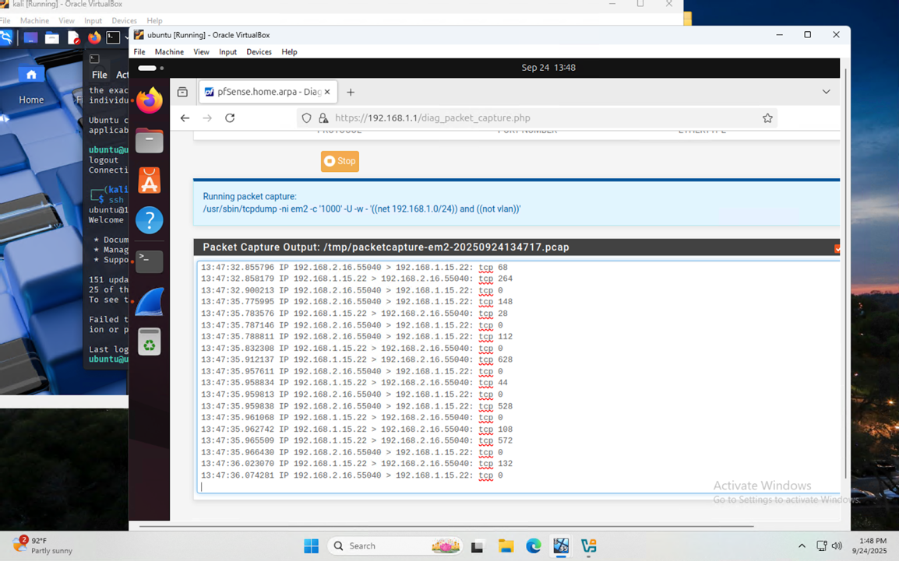Open Kali applications menu dragon icon
The image size is (899, 561).
(6, 38)
